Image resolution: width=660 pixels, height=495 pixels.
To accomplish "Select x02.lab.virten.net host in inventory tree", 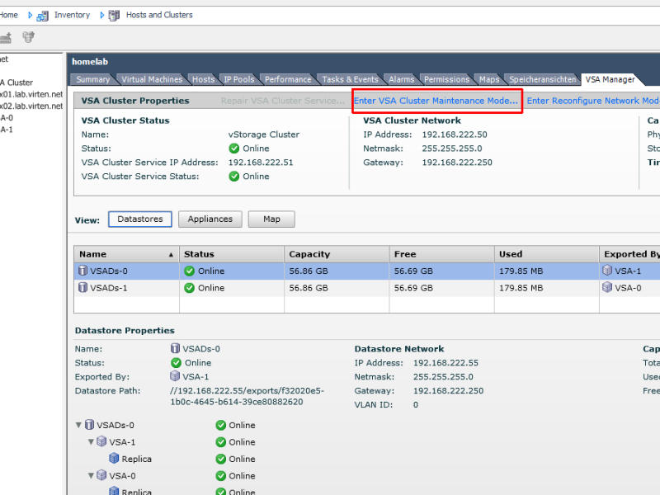I will click(31, 106).
